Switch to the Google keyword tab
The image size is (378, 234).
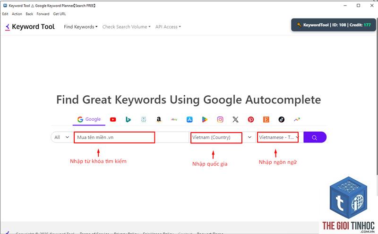point(89,119)
